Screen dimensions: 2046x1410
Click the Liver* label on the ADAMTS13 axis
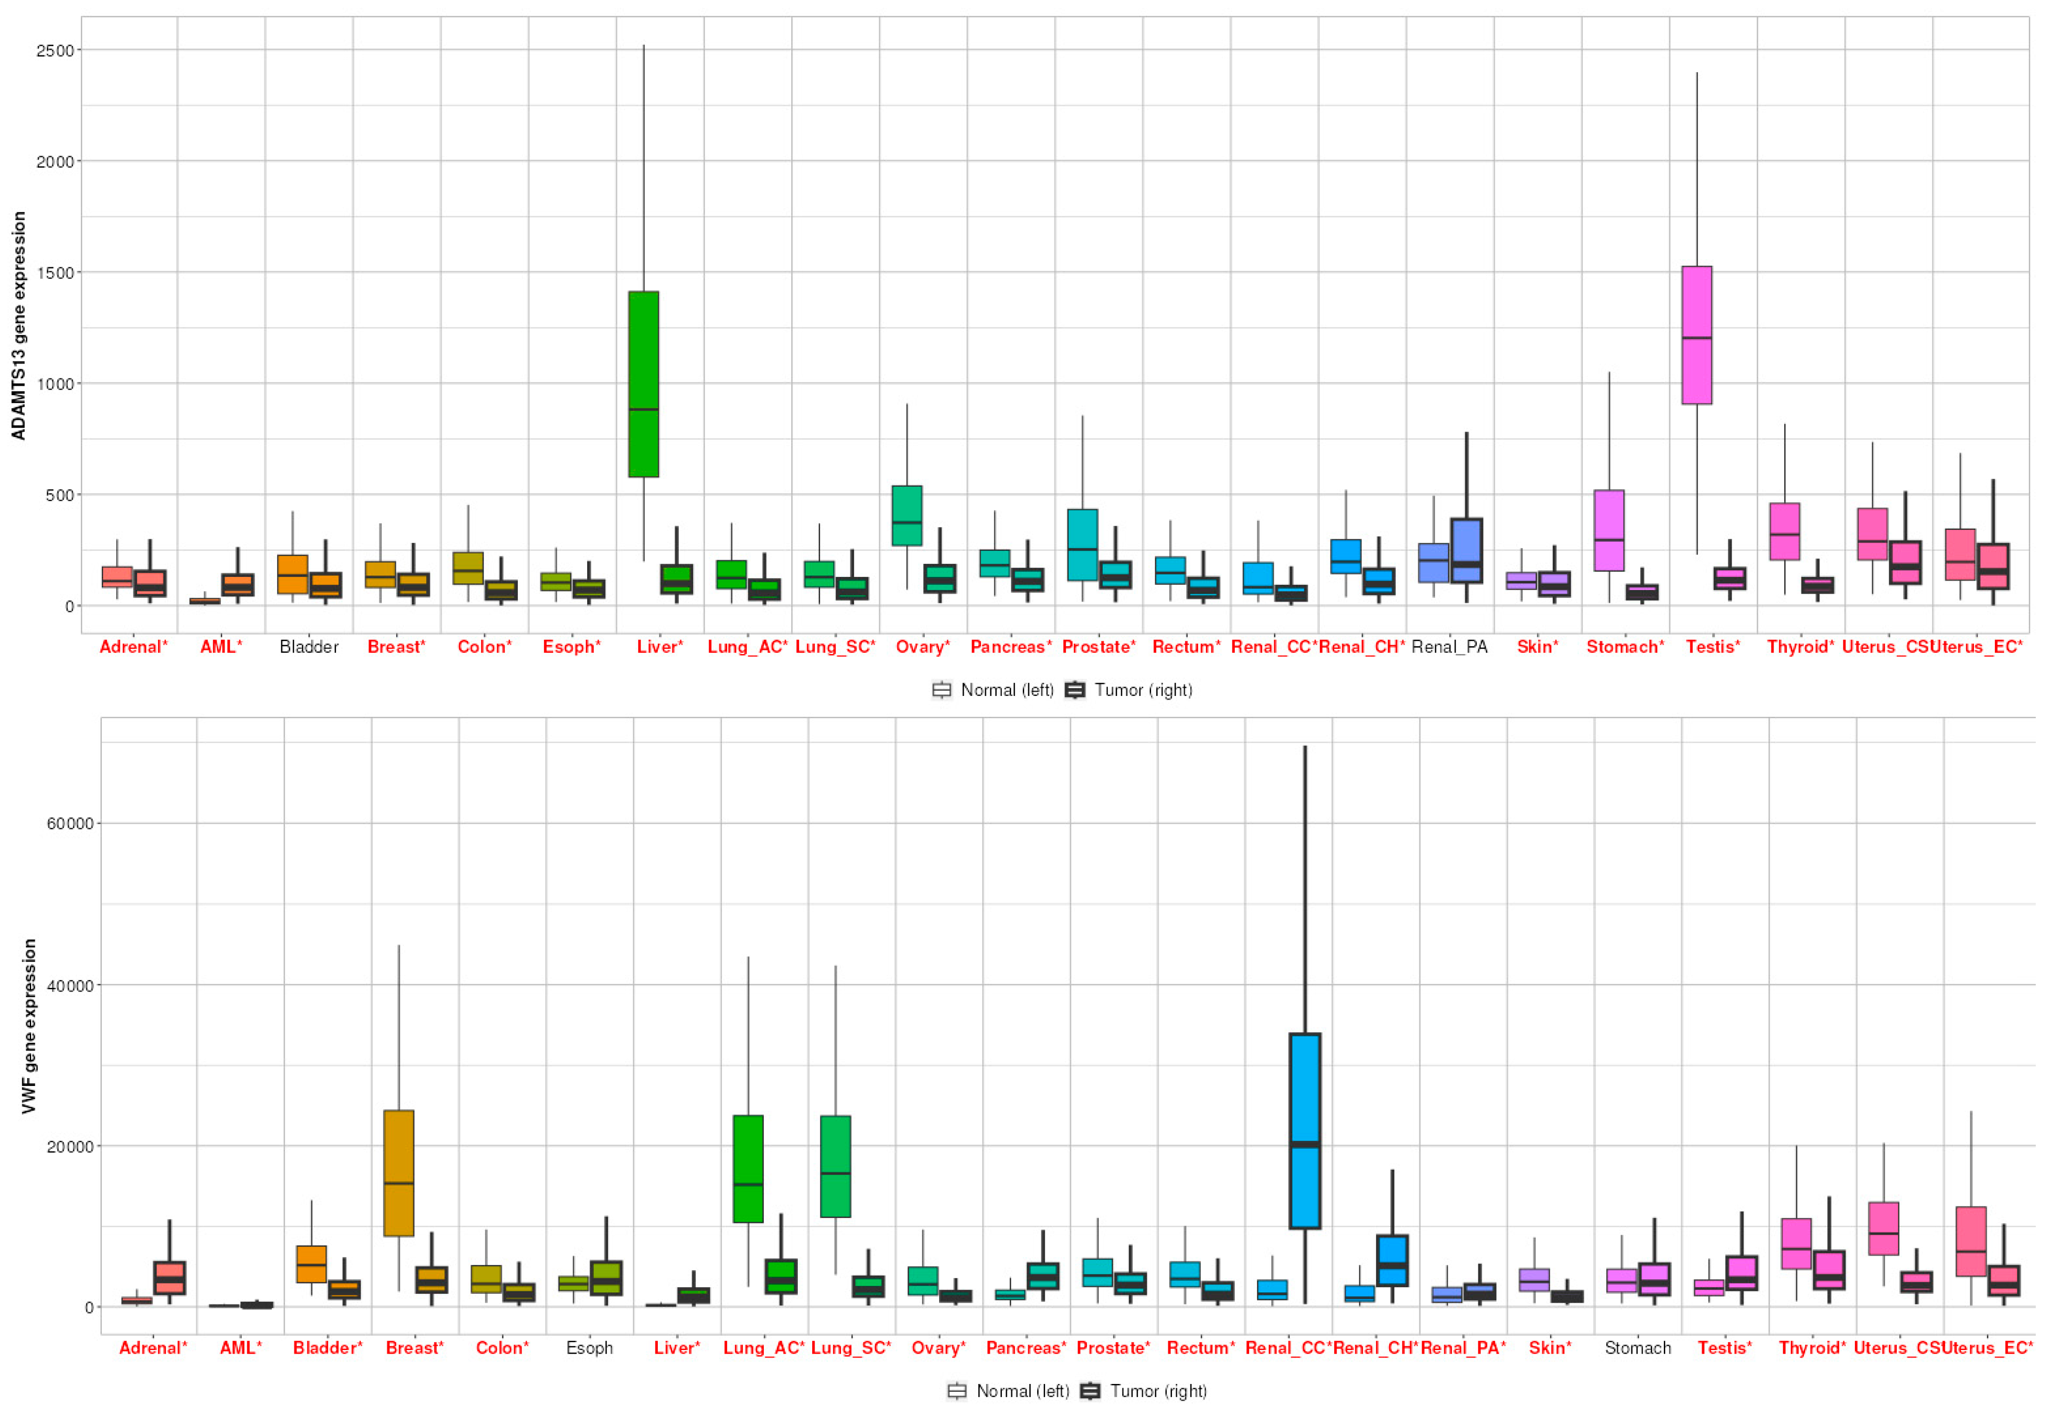pyautogui.click(x=660, y=647)
